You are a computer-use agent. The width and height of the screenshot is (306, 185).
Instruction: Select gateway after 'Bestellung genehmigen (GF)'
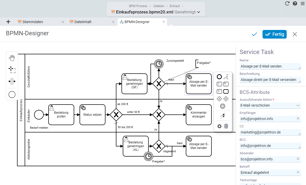(159, 84)
